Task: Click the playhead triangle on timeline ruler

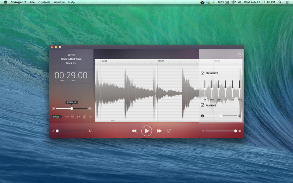Action: coord(157,63)
